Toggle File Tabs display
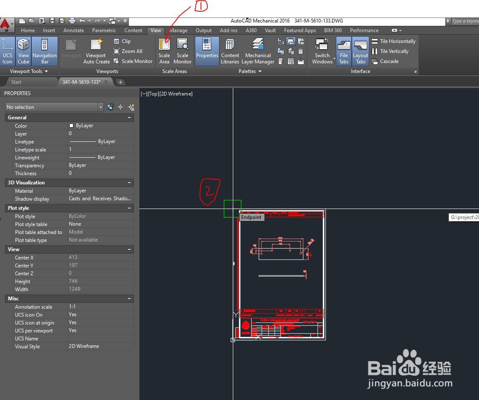Viewport: 479px width, 400px height. [344, 51]
